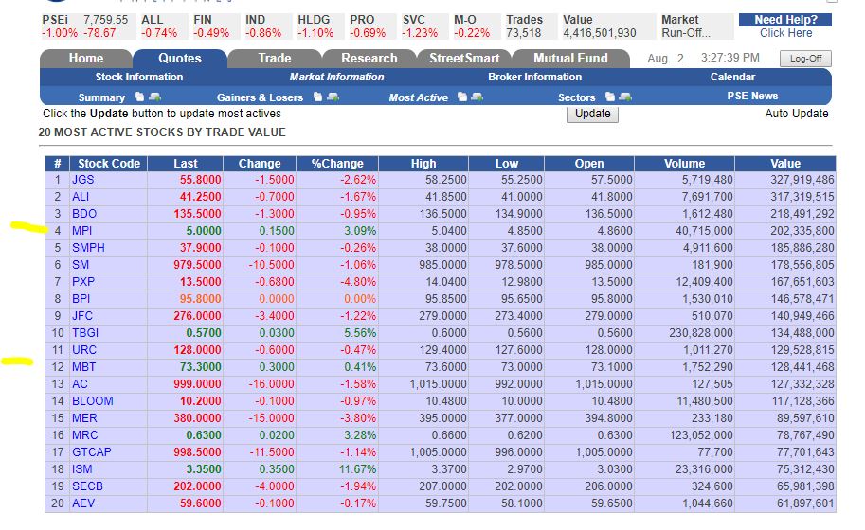
Task: Open BDO stock code link
Action: point(84,214)
